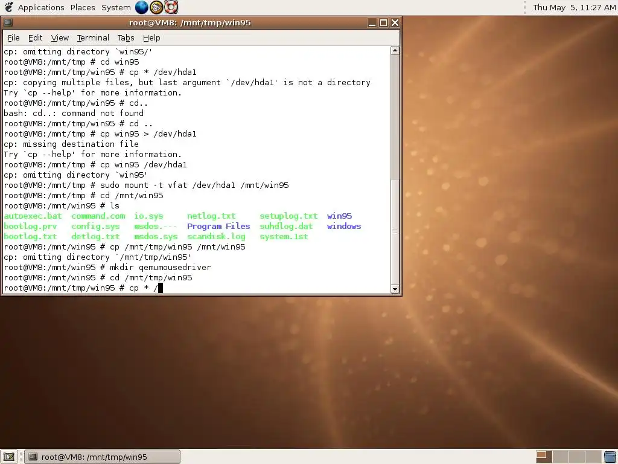Click the terminal scrollbar down arrow
Viewport: 618px width, 464px height.
pos(395,289)
